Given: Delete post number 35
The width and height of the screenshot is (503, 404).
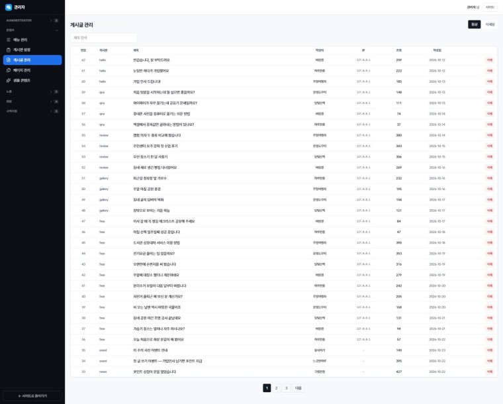Looking at the screenshot, I should coord(490,350).
